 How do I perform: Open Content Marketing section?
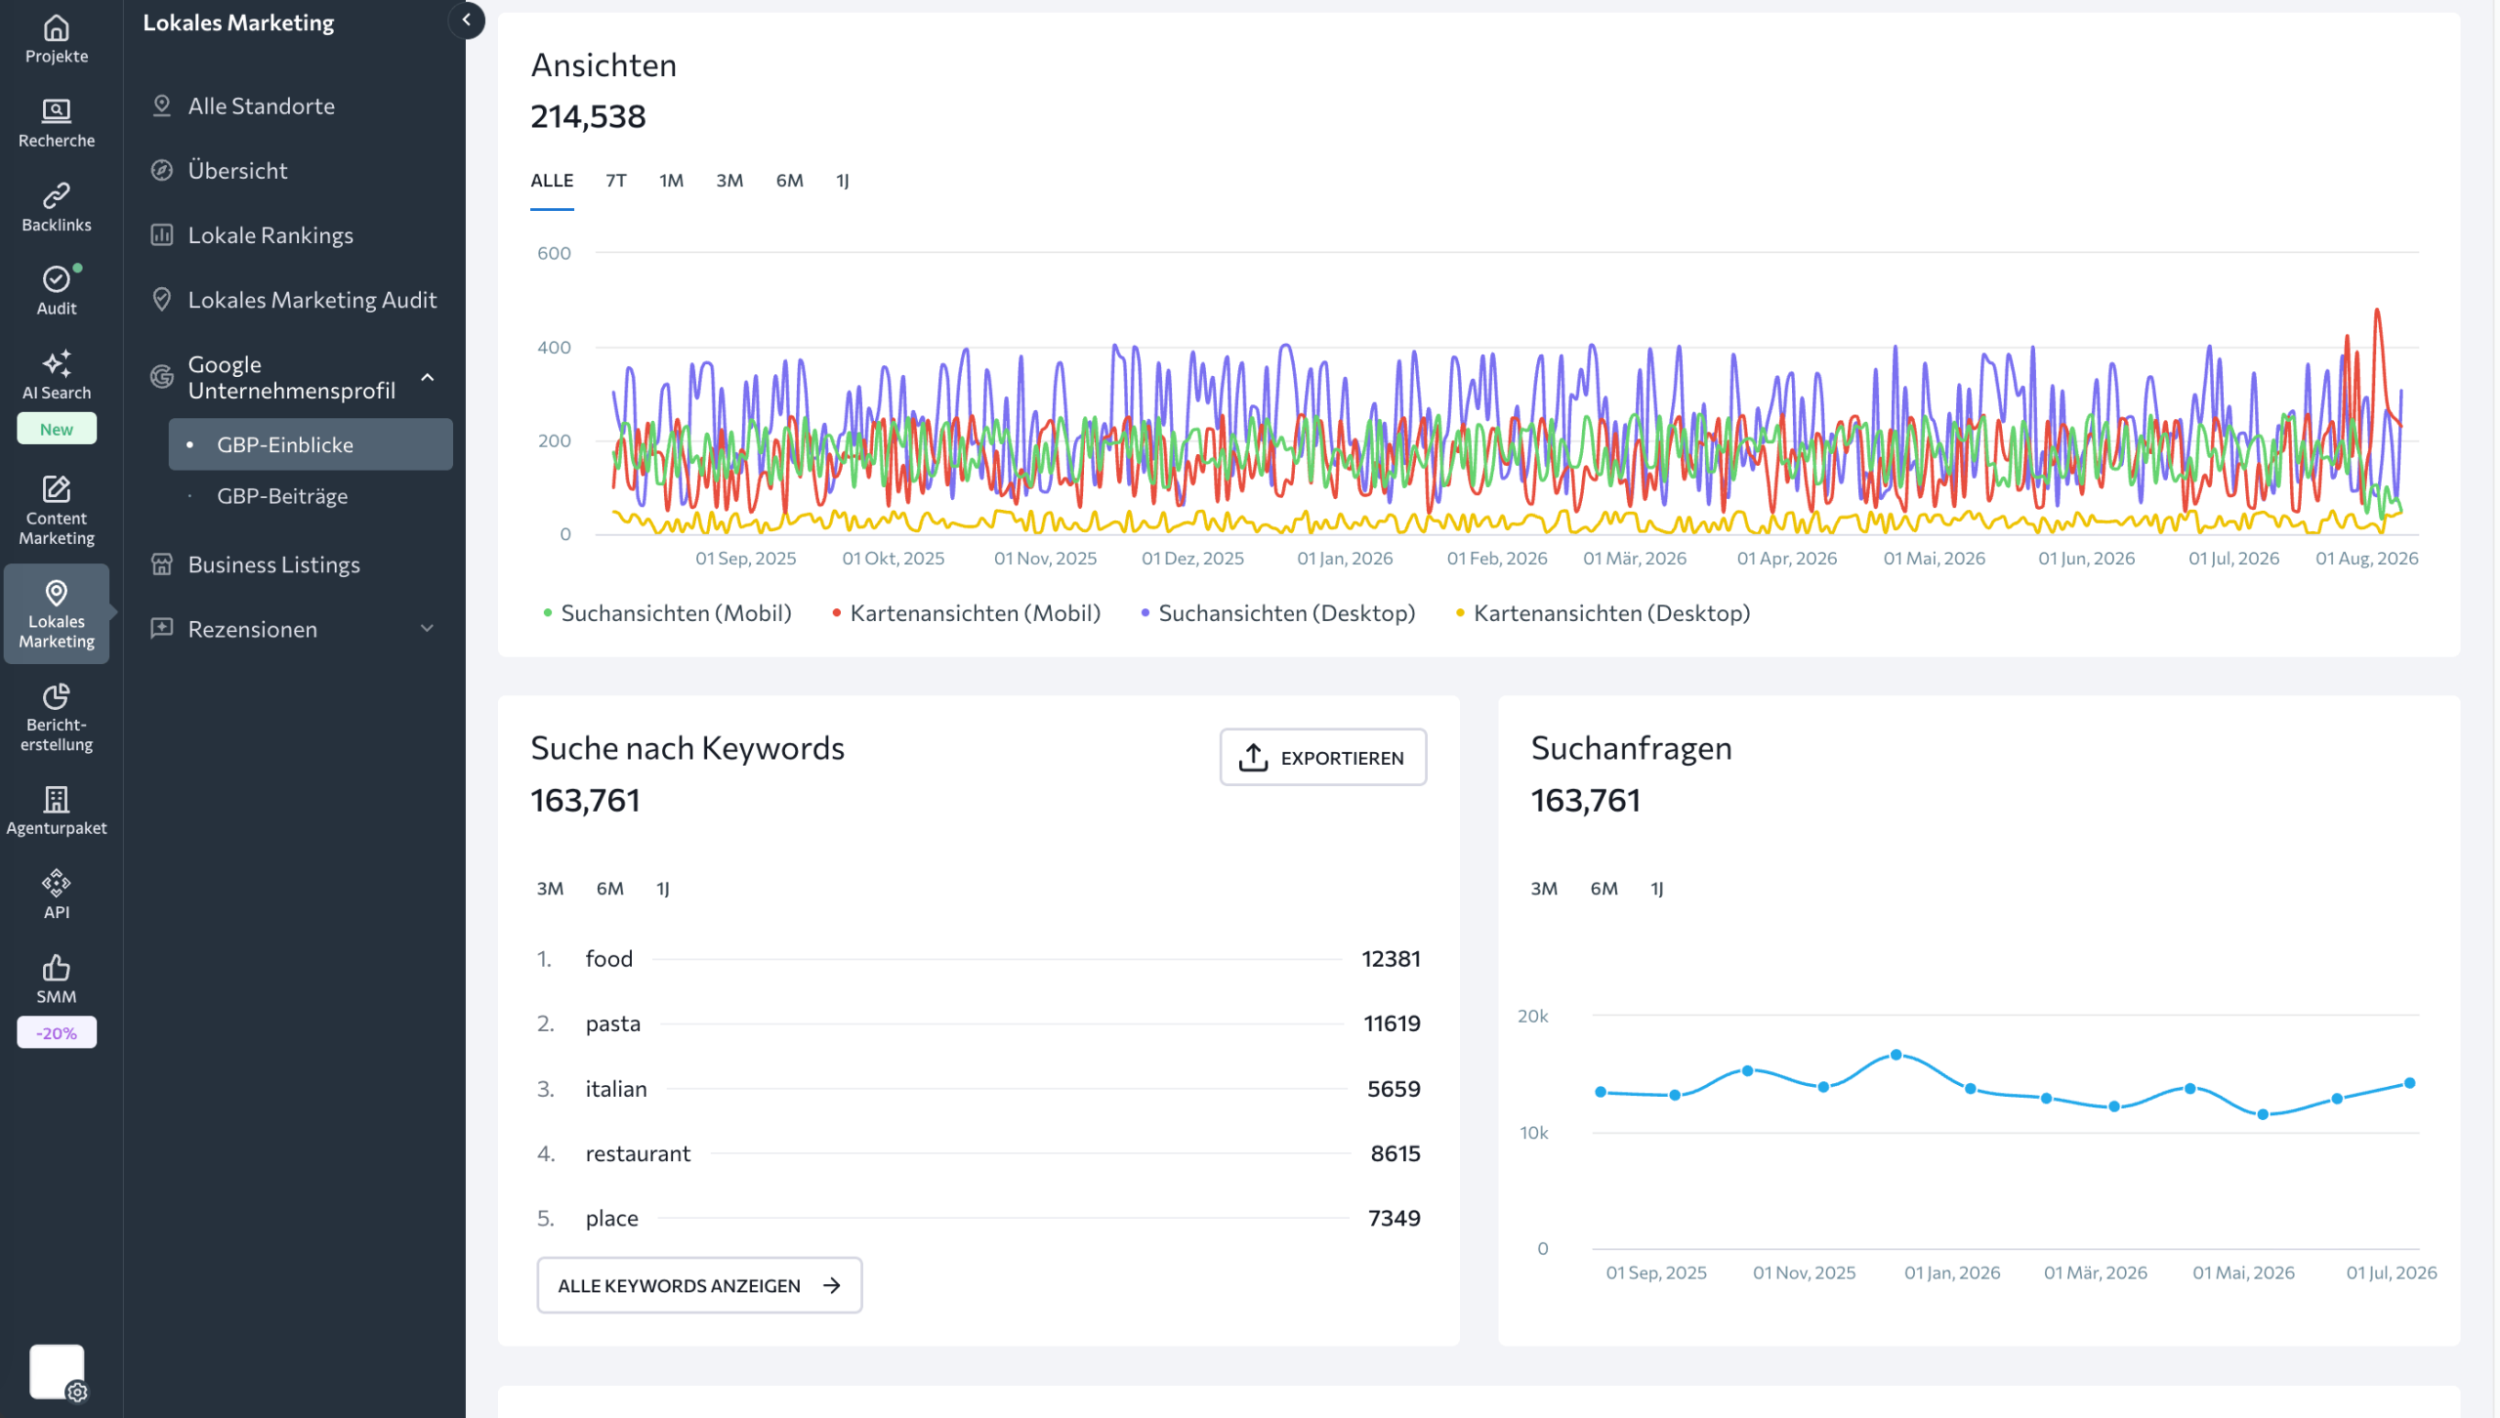[x=57, y=510]
